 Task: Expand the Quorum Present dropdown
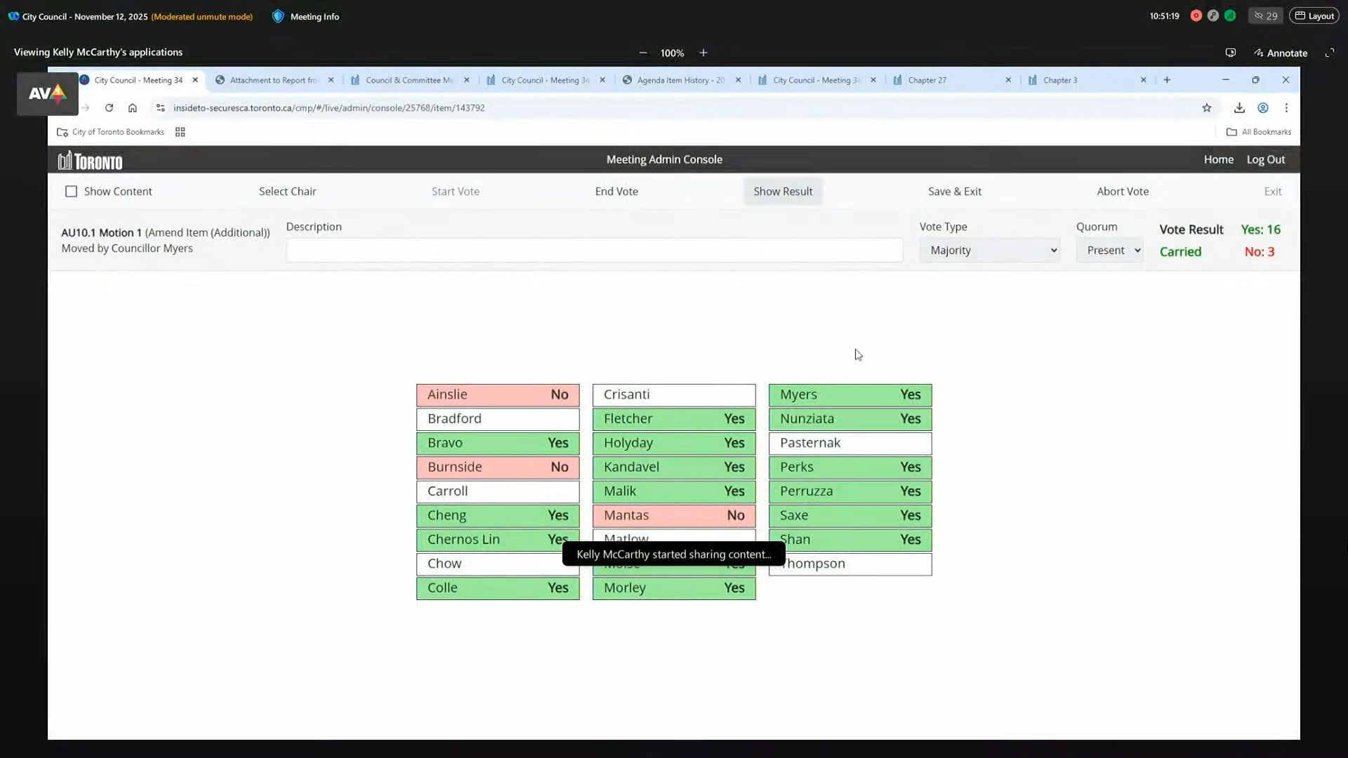(1109, 251)
